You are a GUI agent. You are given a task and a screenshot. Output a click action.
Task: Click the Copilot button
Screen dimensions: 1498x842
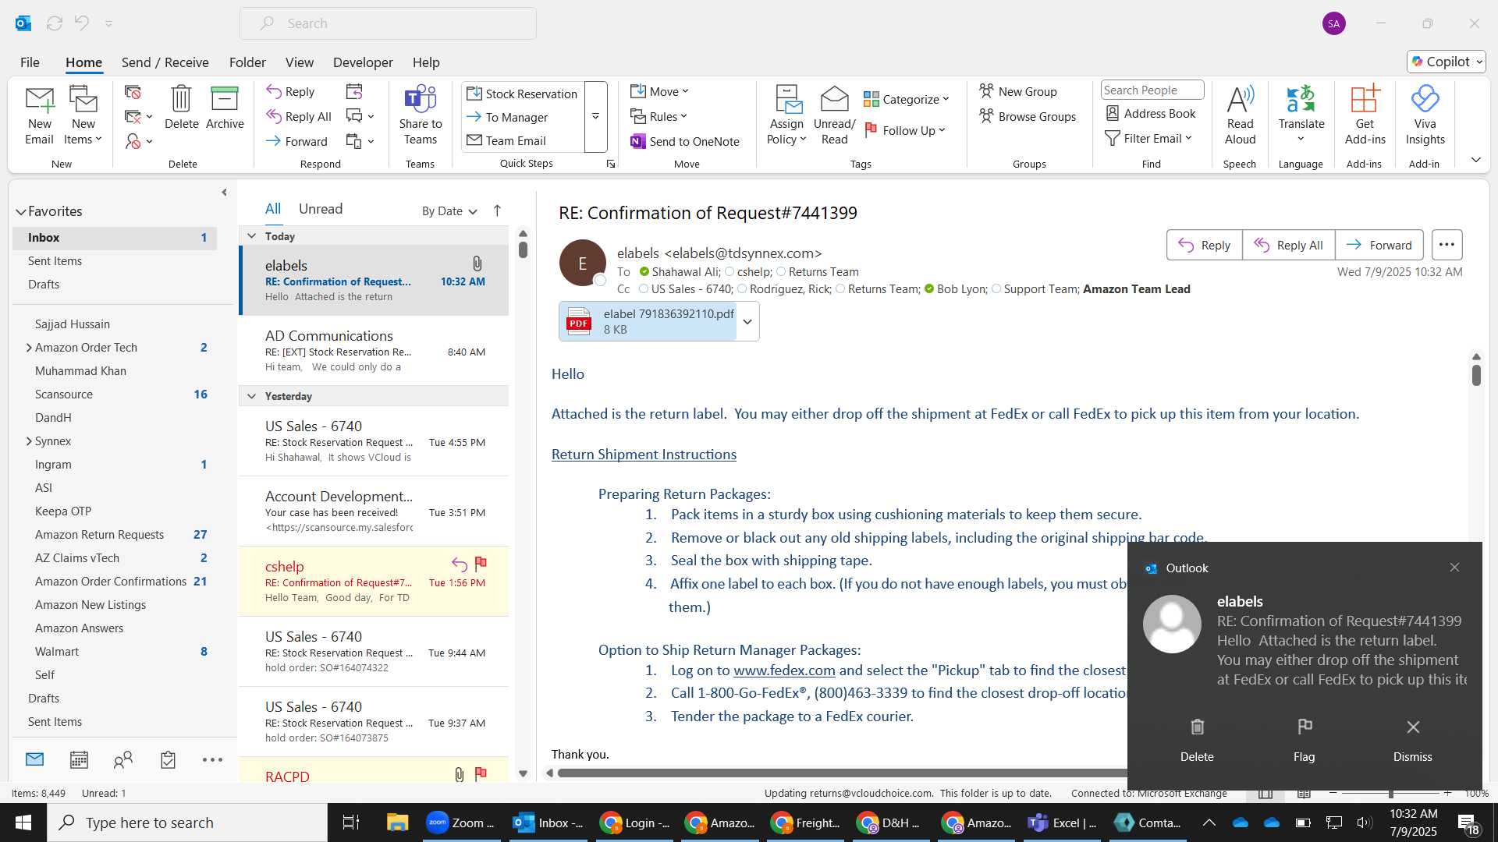[x=1446, y=62]
